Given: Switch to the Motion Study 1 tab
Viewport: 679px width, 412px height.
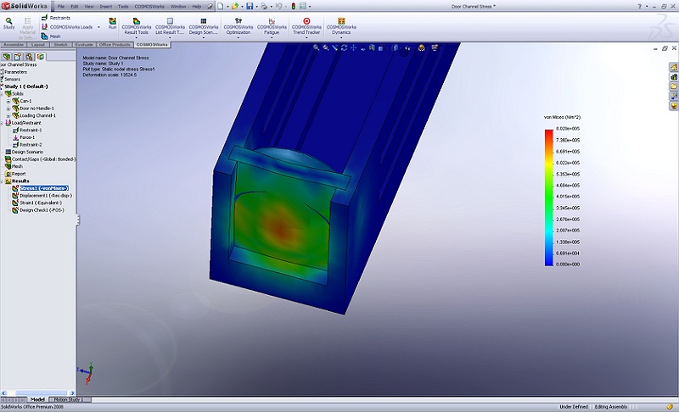Looking at the screenshot, I should coord(67,399).
